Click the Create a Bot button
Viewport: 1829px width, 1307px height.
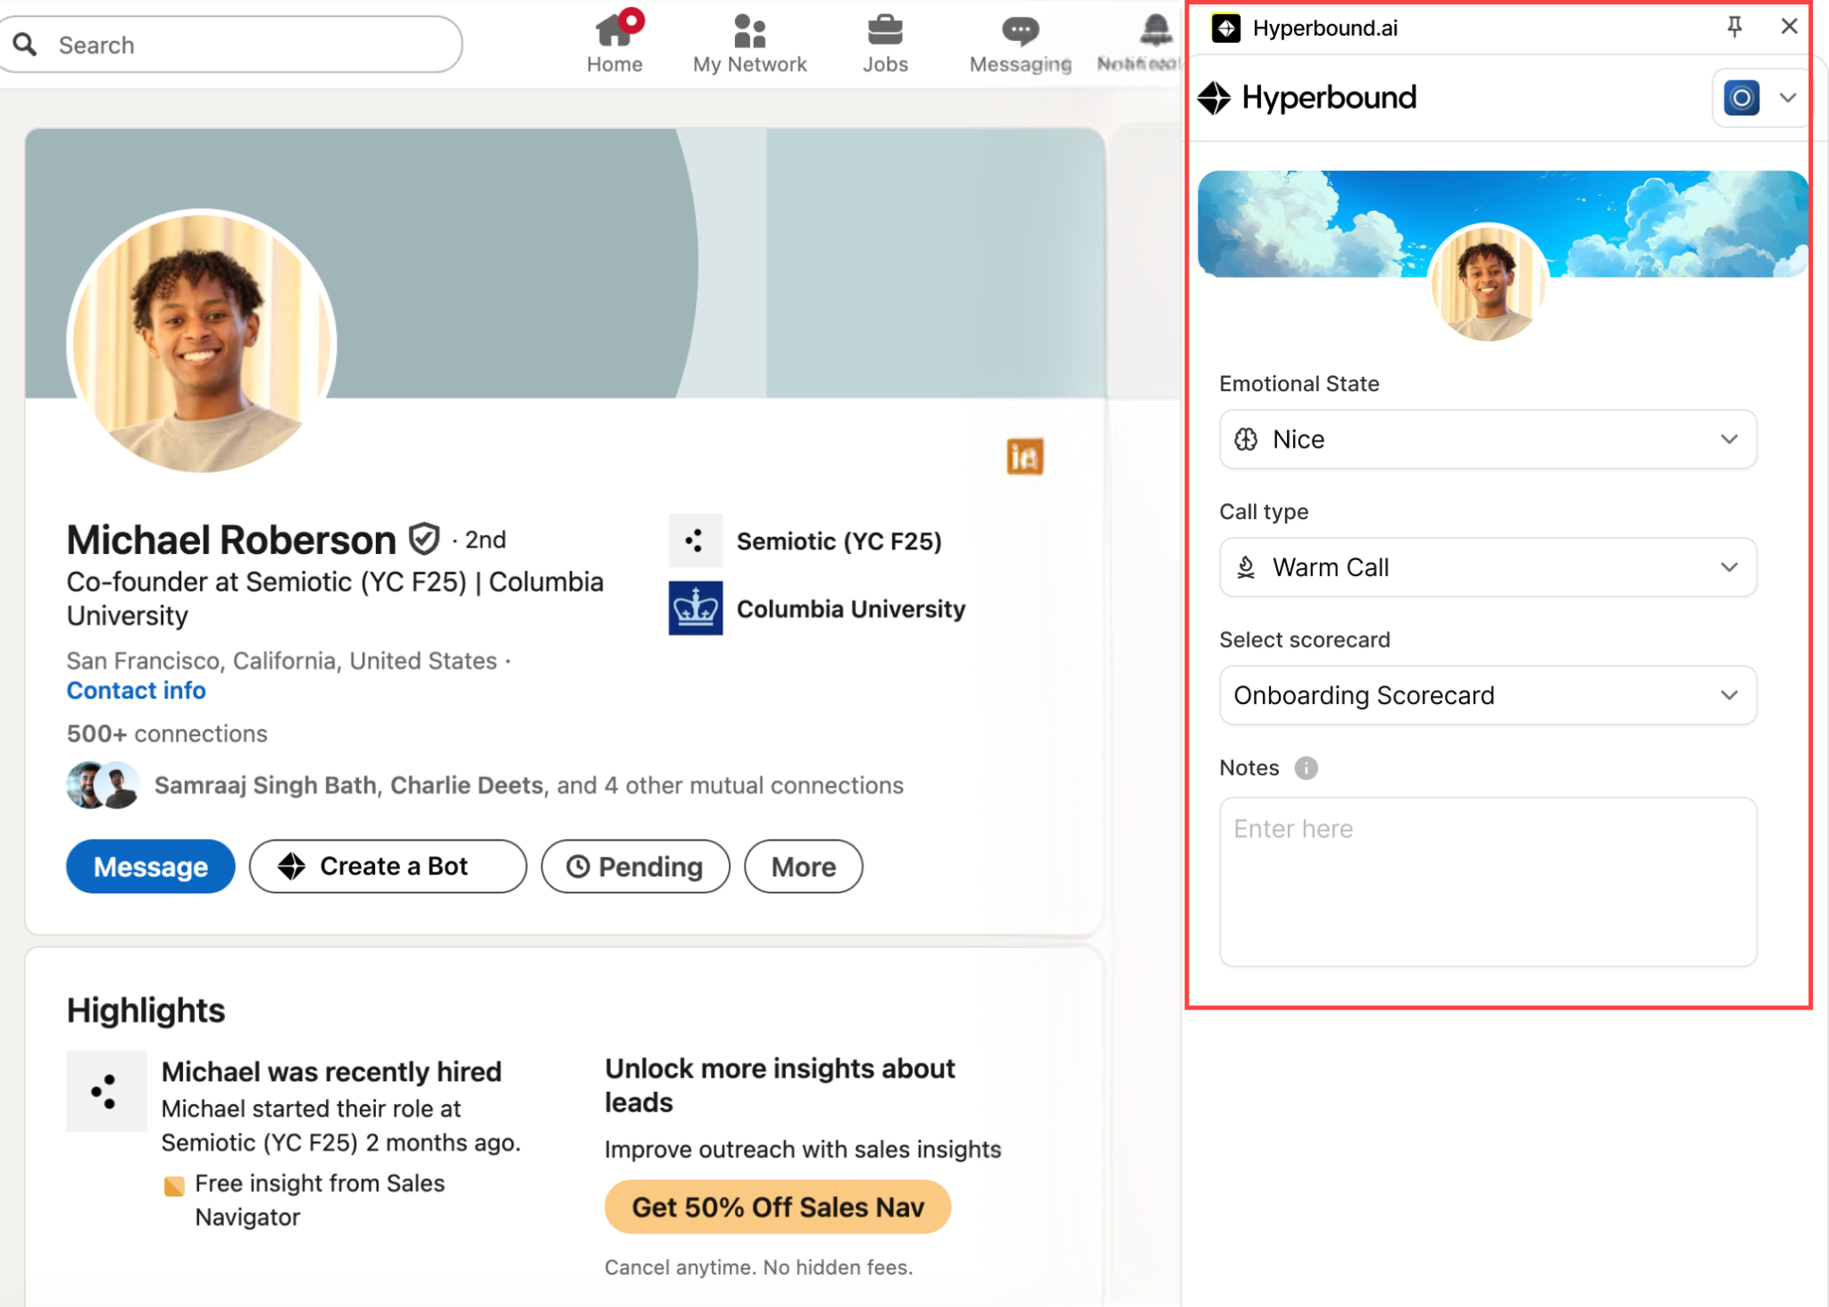(388, 866)
